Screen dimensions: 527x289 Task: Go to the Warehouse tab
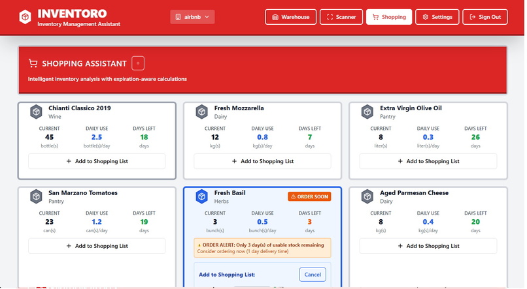pyautogui.click(x=290, y=17)
